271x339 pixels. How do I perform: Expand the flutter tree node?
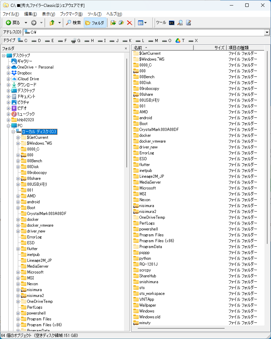(x=18, y=249)
